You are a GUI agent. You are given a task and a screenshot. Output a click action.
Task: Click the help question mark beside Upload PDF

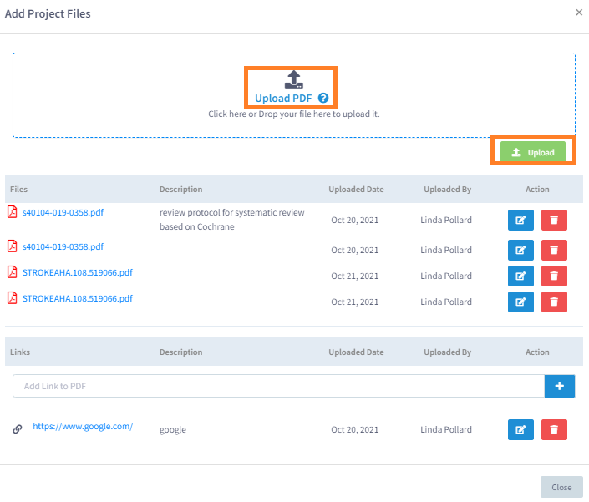[323, 99]
